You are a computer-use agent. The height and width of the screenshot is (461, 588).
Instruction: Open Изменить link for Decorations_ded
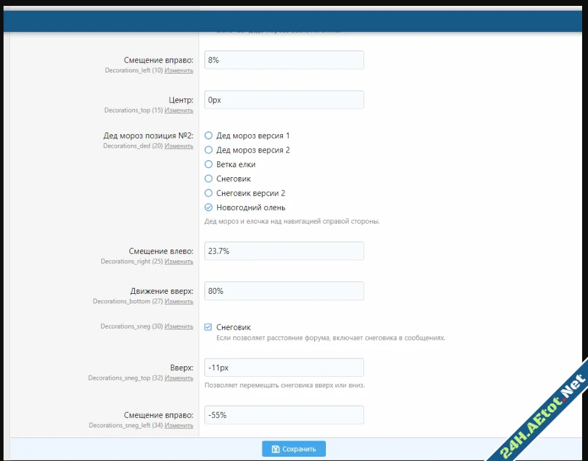pos(179,145)
